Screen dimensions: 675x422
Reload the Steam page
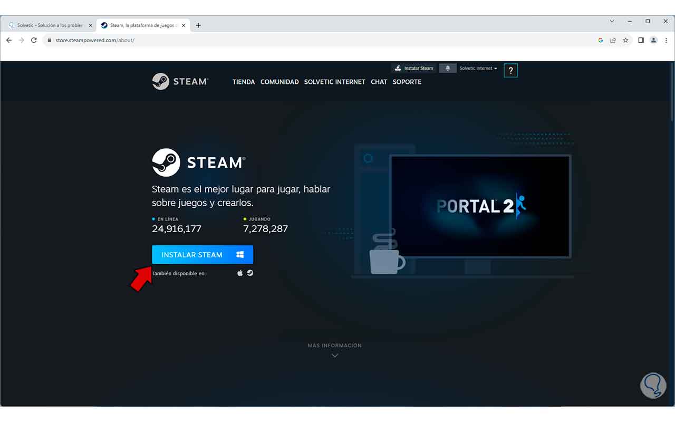(34, 40)
